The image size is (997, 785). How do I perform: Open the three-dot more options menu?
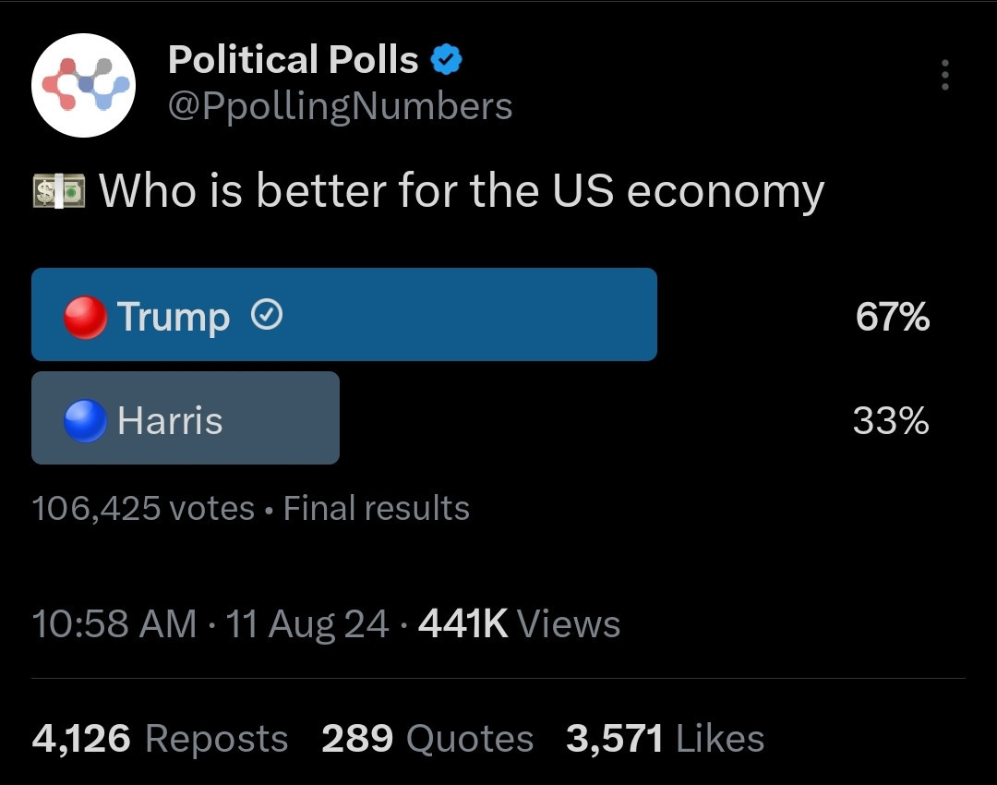(x=945, y=75)
